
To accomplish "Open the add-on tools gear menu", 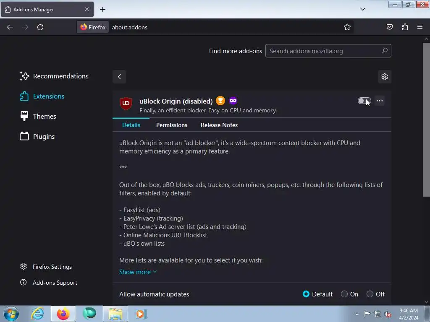I will [x=385, y=77].
